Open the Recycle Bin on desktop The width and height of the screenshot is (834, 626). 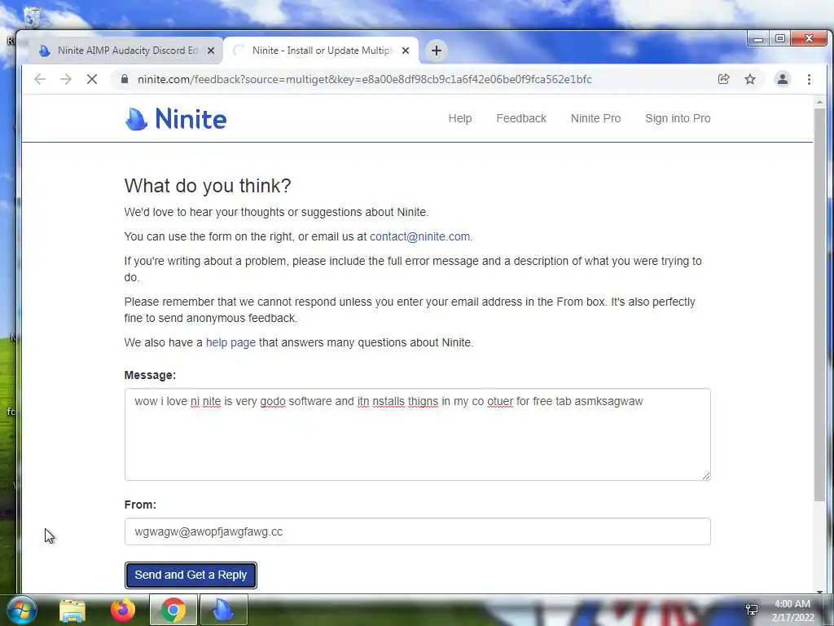(x=32, y=16)
